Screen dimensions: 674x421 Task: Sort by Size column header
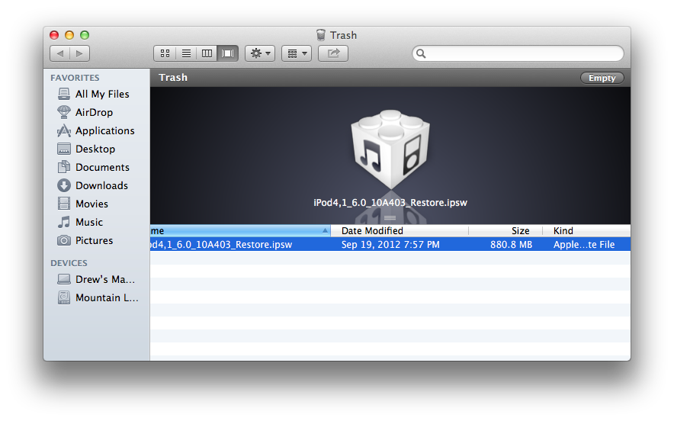(505, 231)
